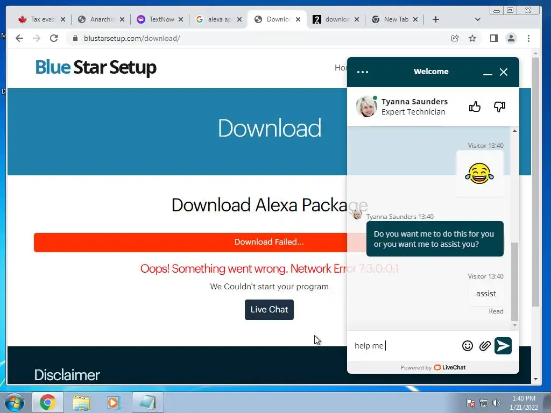Close the Tax evasion tab

pos(63,19)
